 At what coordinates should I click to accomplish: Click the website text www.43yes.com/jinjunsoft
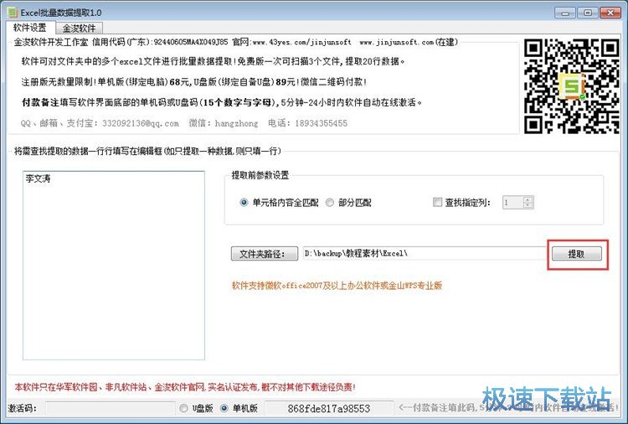302,42
